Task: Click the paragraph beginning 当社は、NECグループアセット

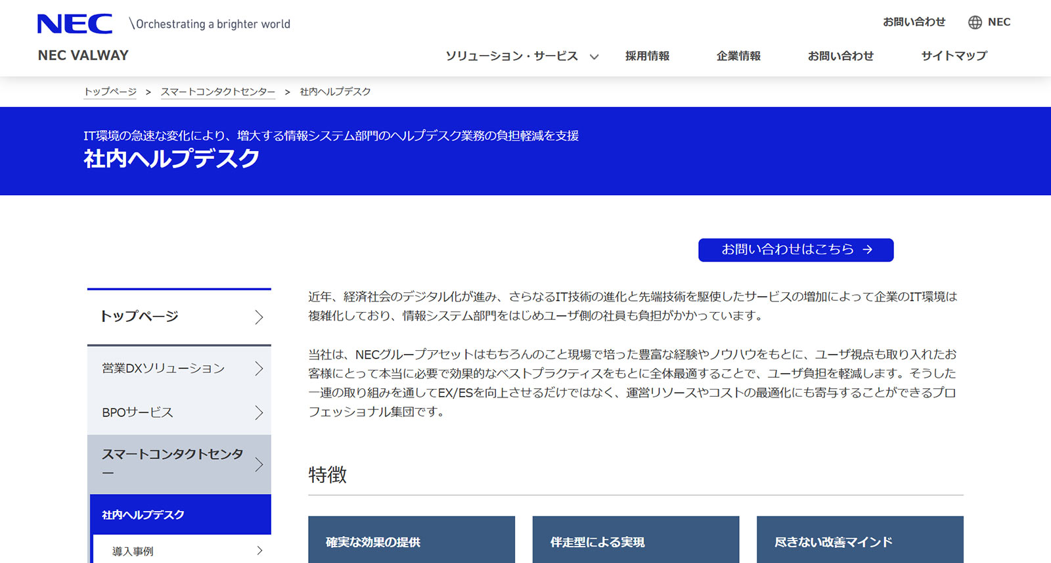Action: coord(633,383)
